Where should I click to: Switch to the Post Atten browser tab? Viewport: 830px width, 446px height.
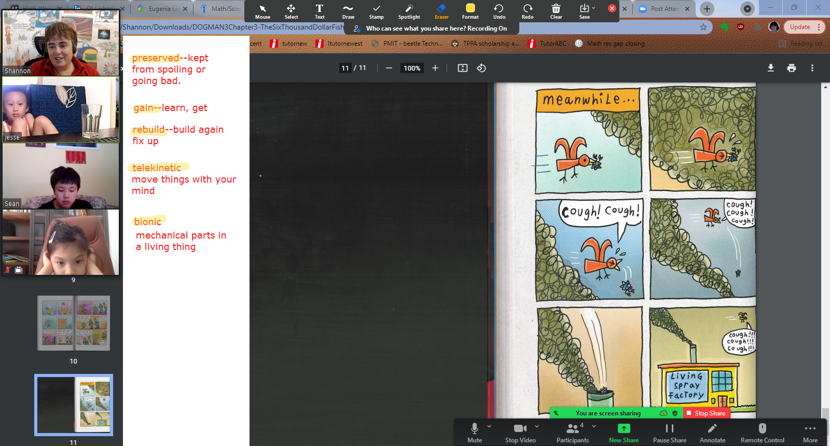(x=664, y=8)
